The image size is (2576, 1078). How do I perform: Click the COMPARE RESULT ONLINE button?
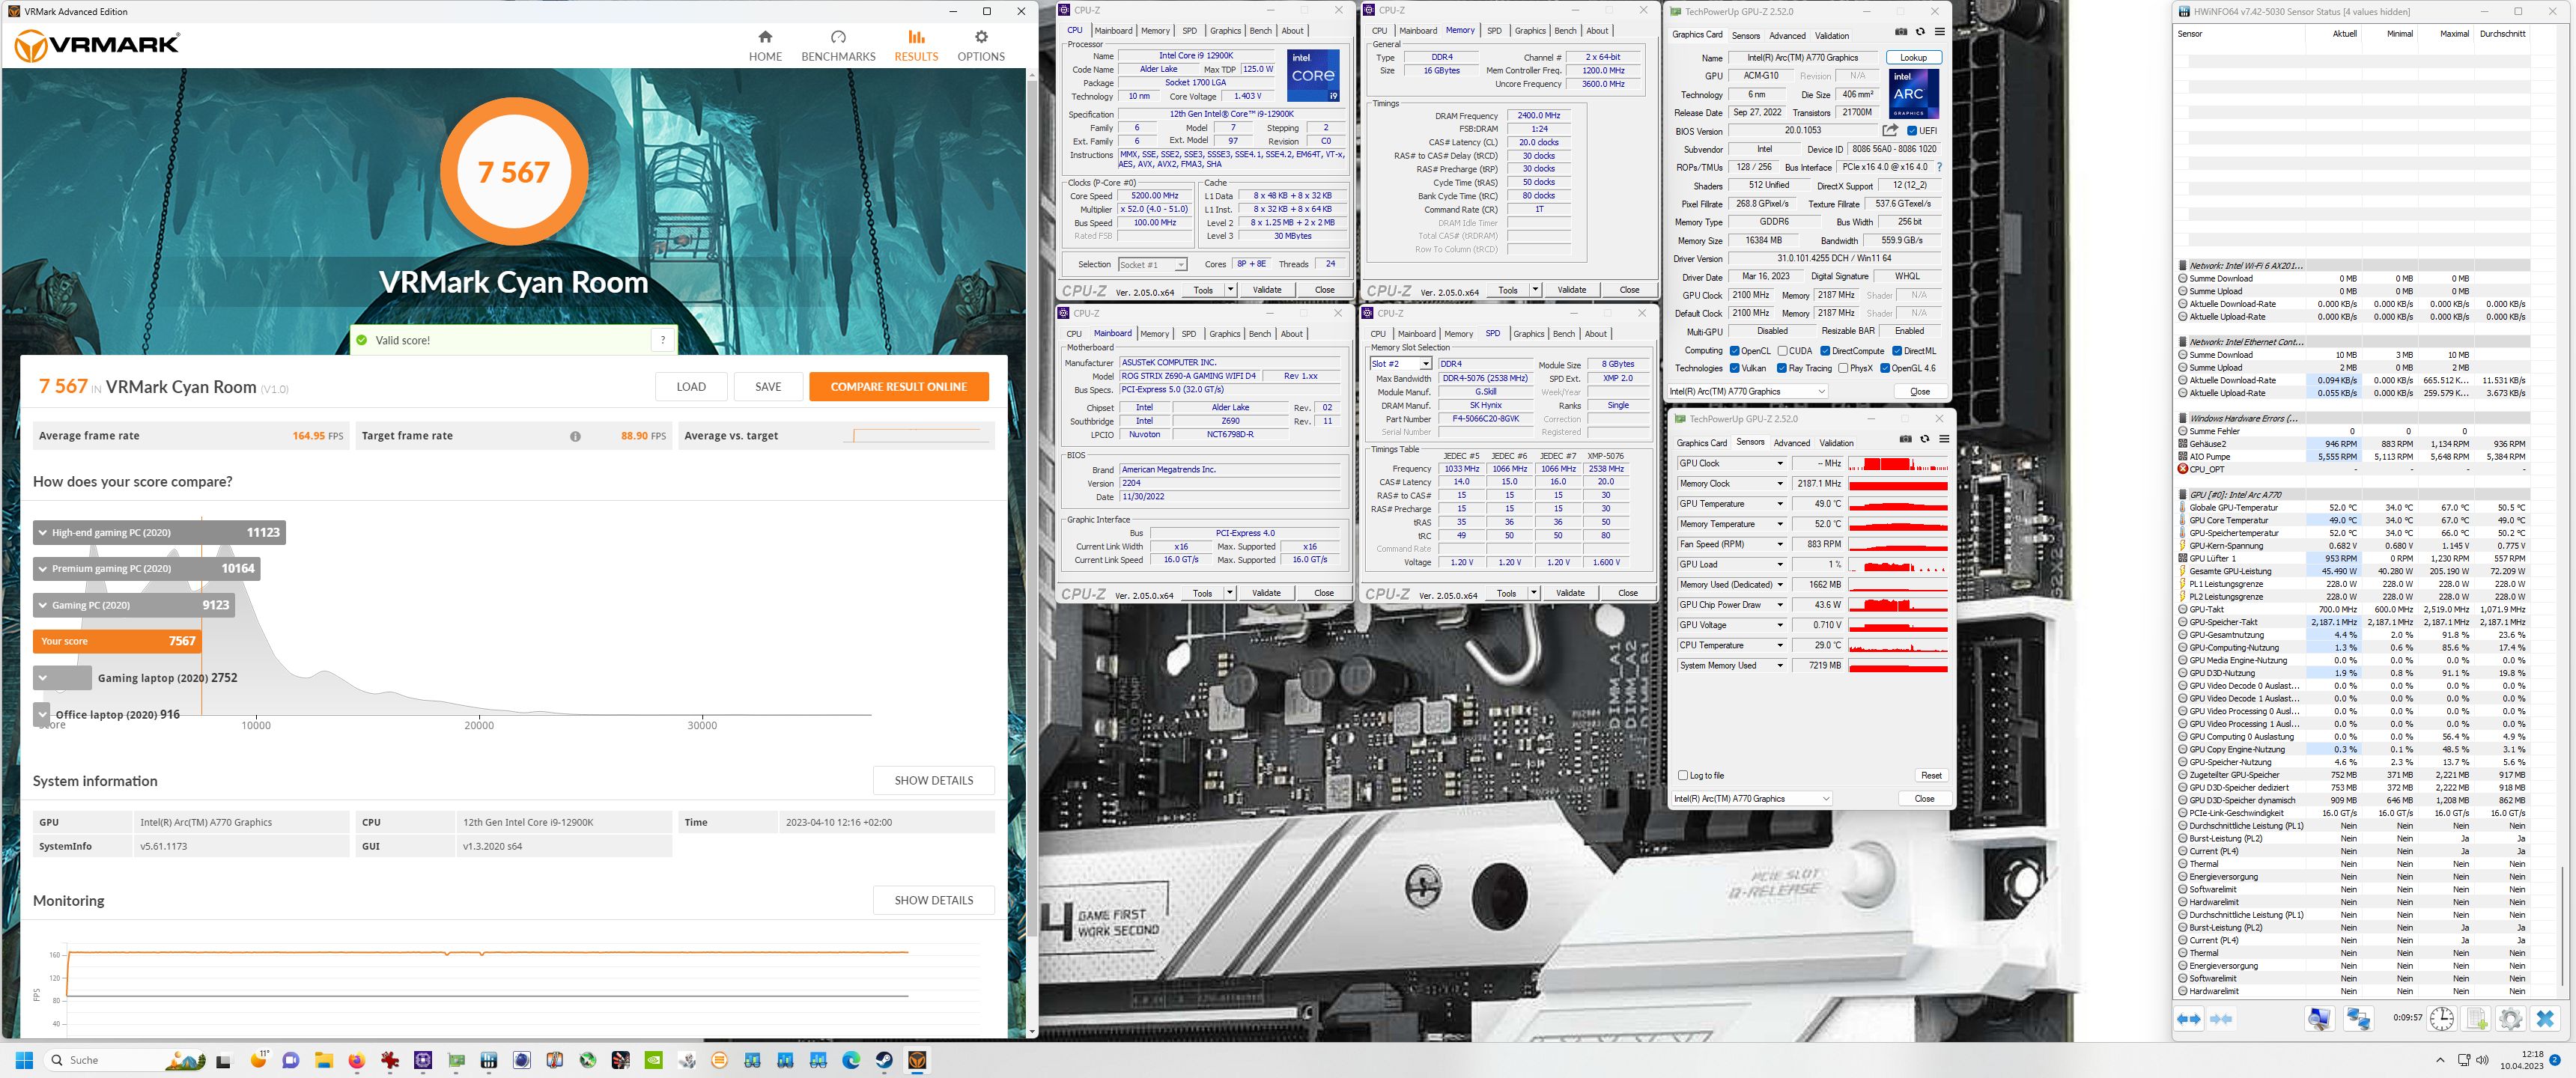tap(899, 387)
